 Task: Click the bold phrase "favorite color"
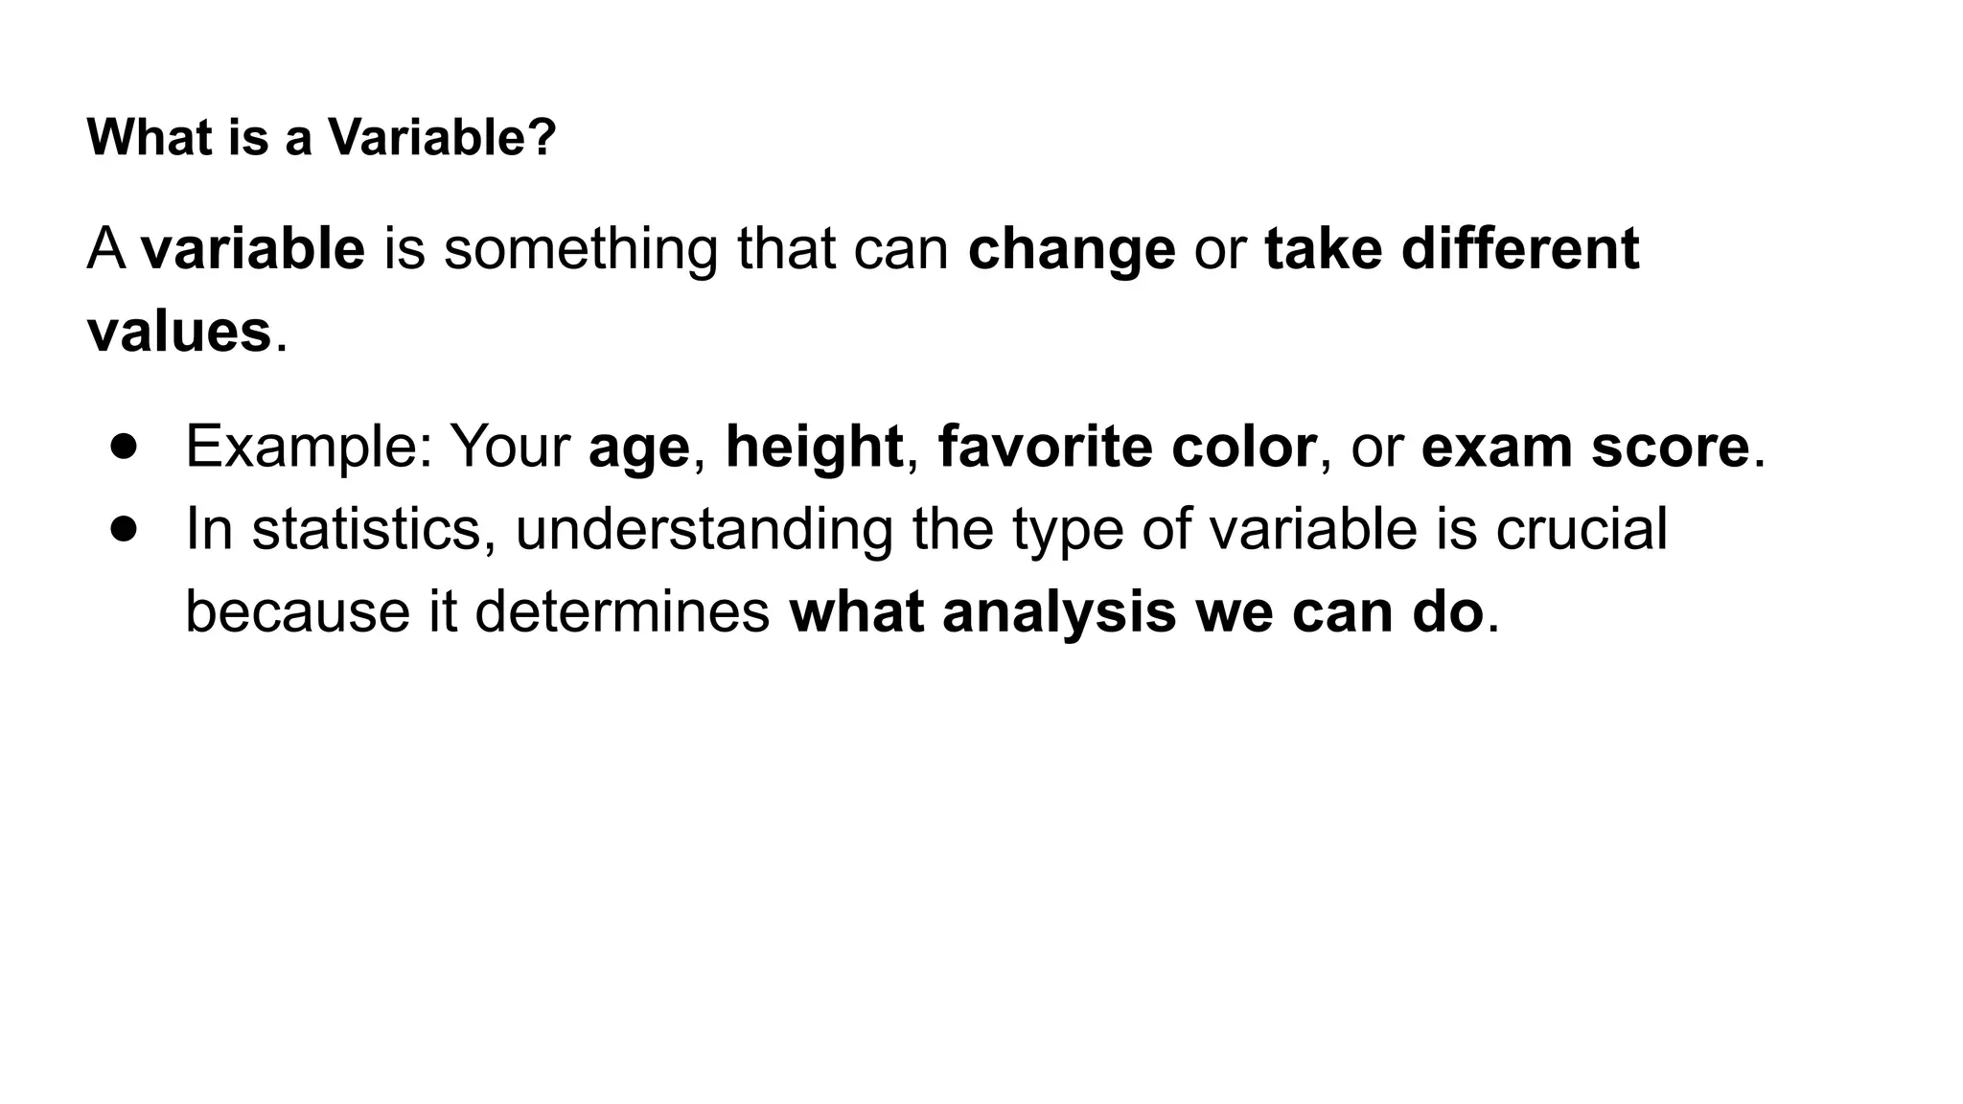[x=1126, y=447]
